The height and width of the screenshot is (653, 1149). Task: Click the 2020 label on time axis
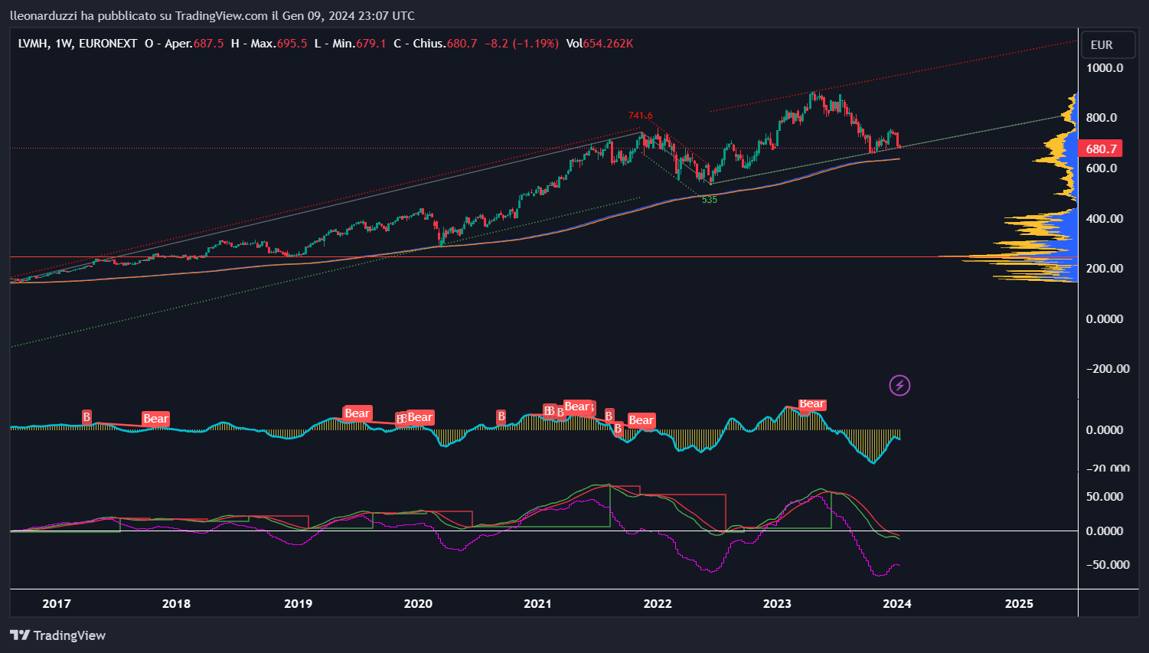tap(418, 603)
